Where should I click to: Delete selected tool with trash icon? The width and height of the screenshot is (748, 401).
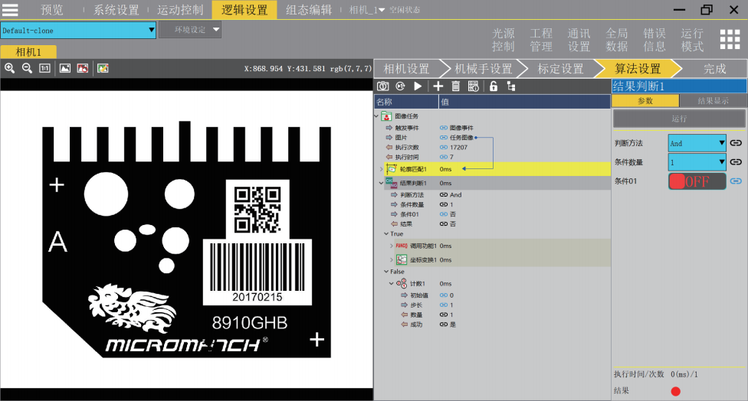click(x=456, y=86)
